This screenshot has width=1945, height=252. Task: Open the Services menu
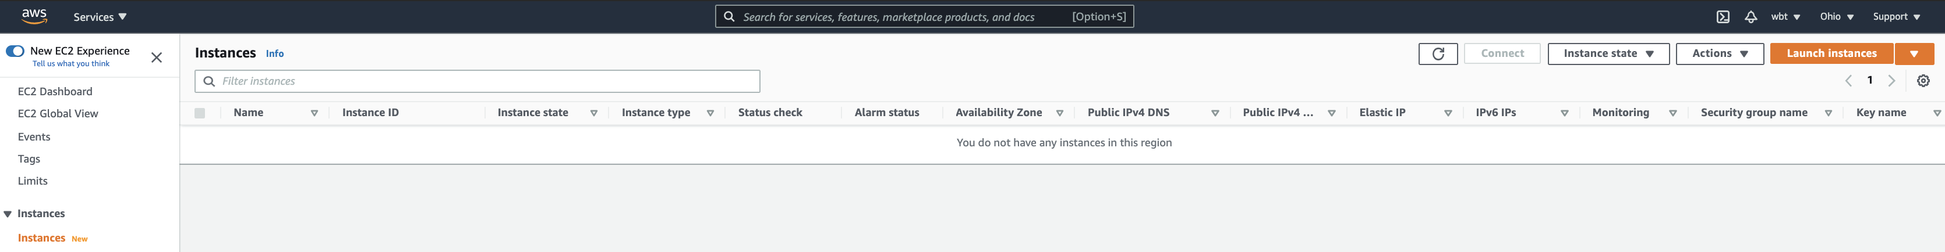(x=100, y=17)
